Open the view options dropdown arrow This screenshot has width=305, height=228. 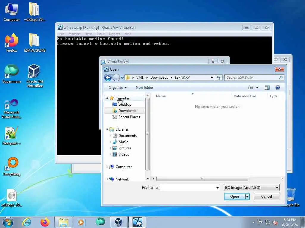pyautogui.click(x=257, y=88)
